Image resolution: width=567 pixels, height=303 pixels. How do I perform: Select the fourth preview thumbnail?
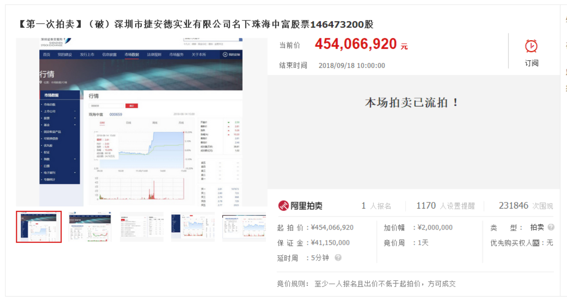tap(193, 227)
